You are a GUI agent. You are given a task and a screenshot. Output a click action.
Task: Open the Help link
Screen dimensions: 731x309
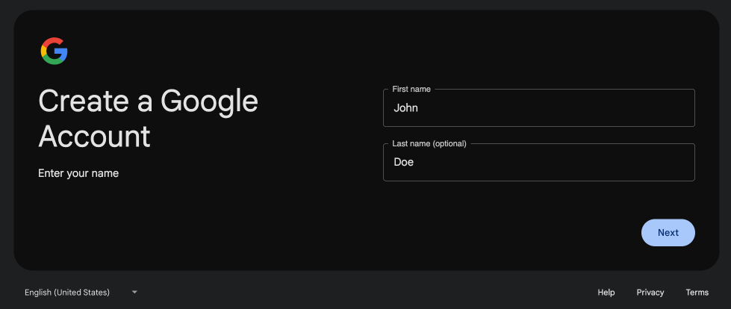tap(606, 293)
